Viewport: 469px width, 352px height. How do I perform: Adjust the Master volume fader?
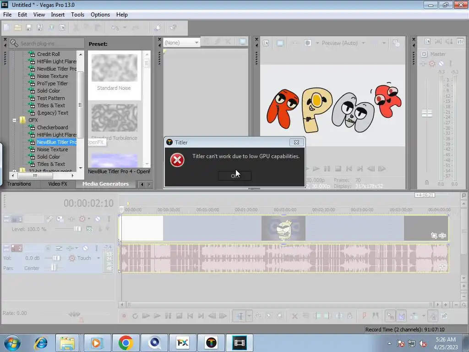[x=427, y=114]
